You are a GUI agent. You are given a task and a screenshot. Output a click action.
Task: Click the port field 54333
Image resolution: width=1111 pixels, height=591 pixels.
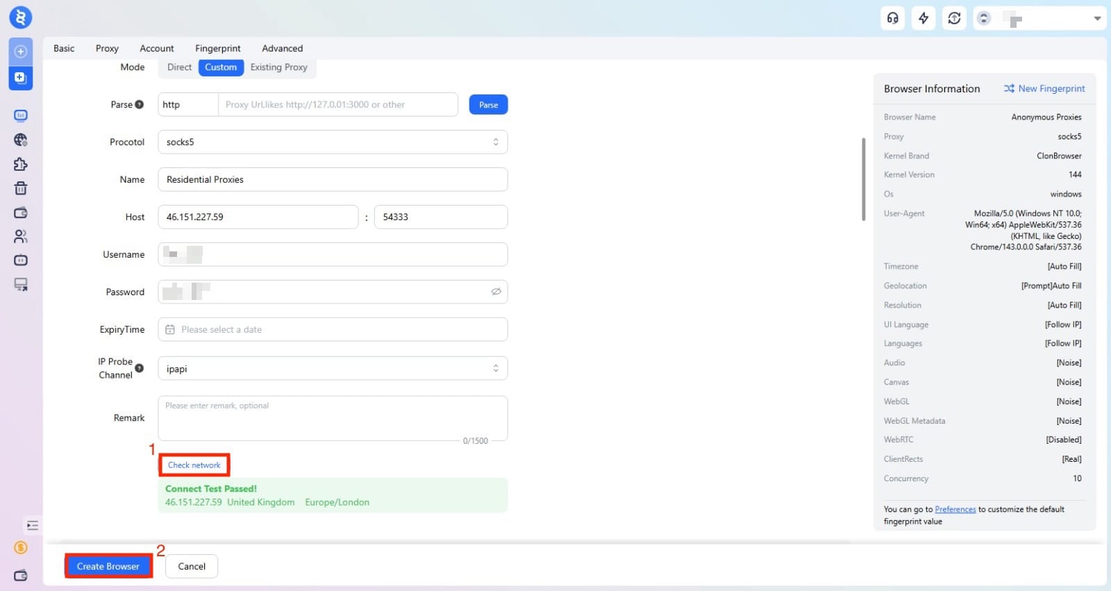click(x=441, y=217)
